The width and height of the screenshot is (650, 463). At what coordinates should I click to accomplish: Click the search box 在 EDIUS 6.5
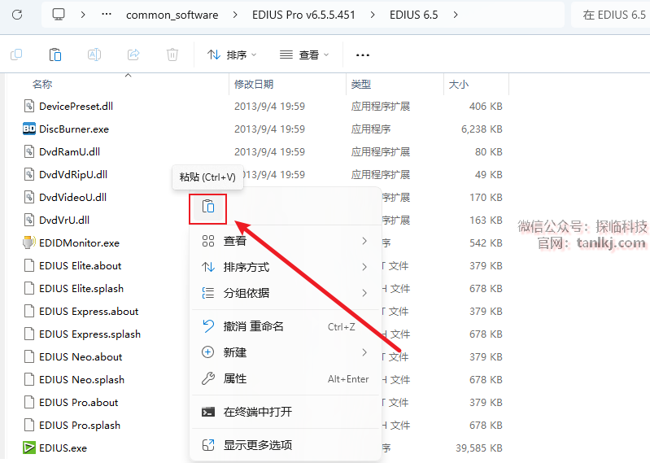pos(610,15)
